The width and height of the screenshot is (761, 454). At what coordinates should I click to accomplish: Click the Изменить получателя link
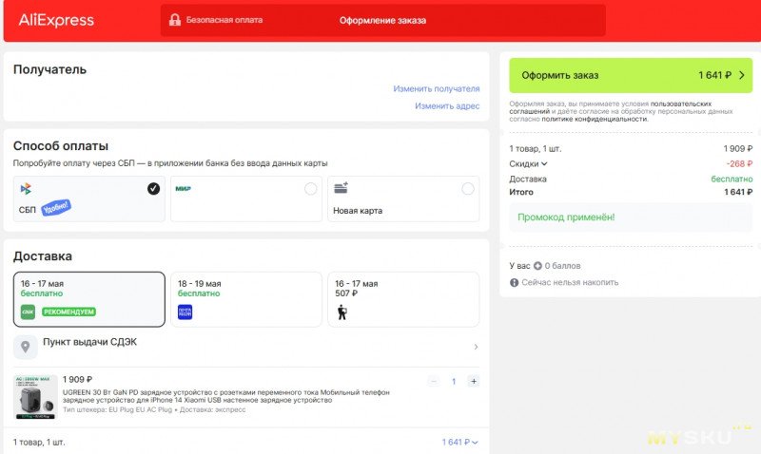(437, 88)
